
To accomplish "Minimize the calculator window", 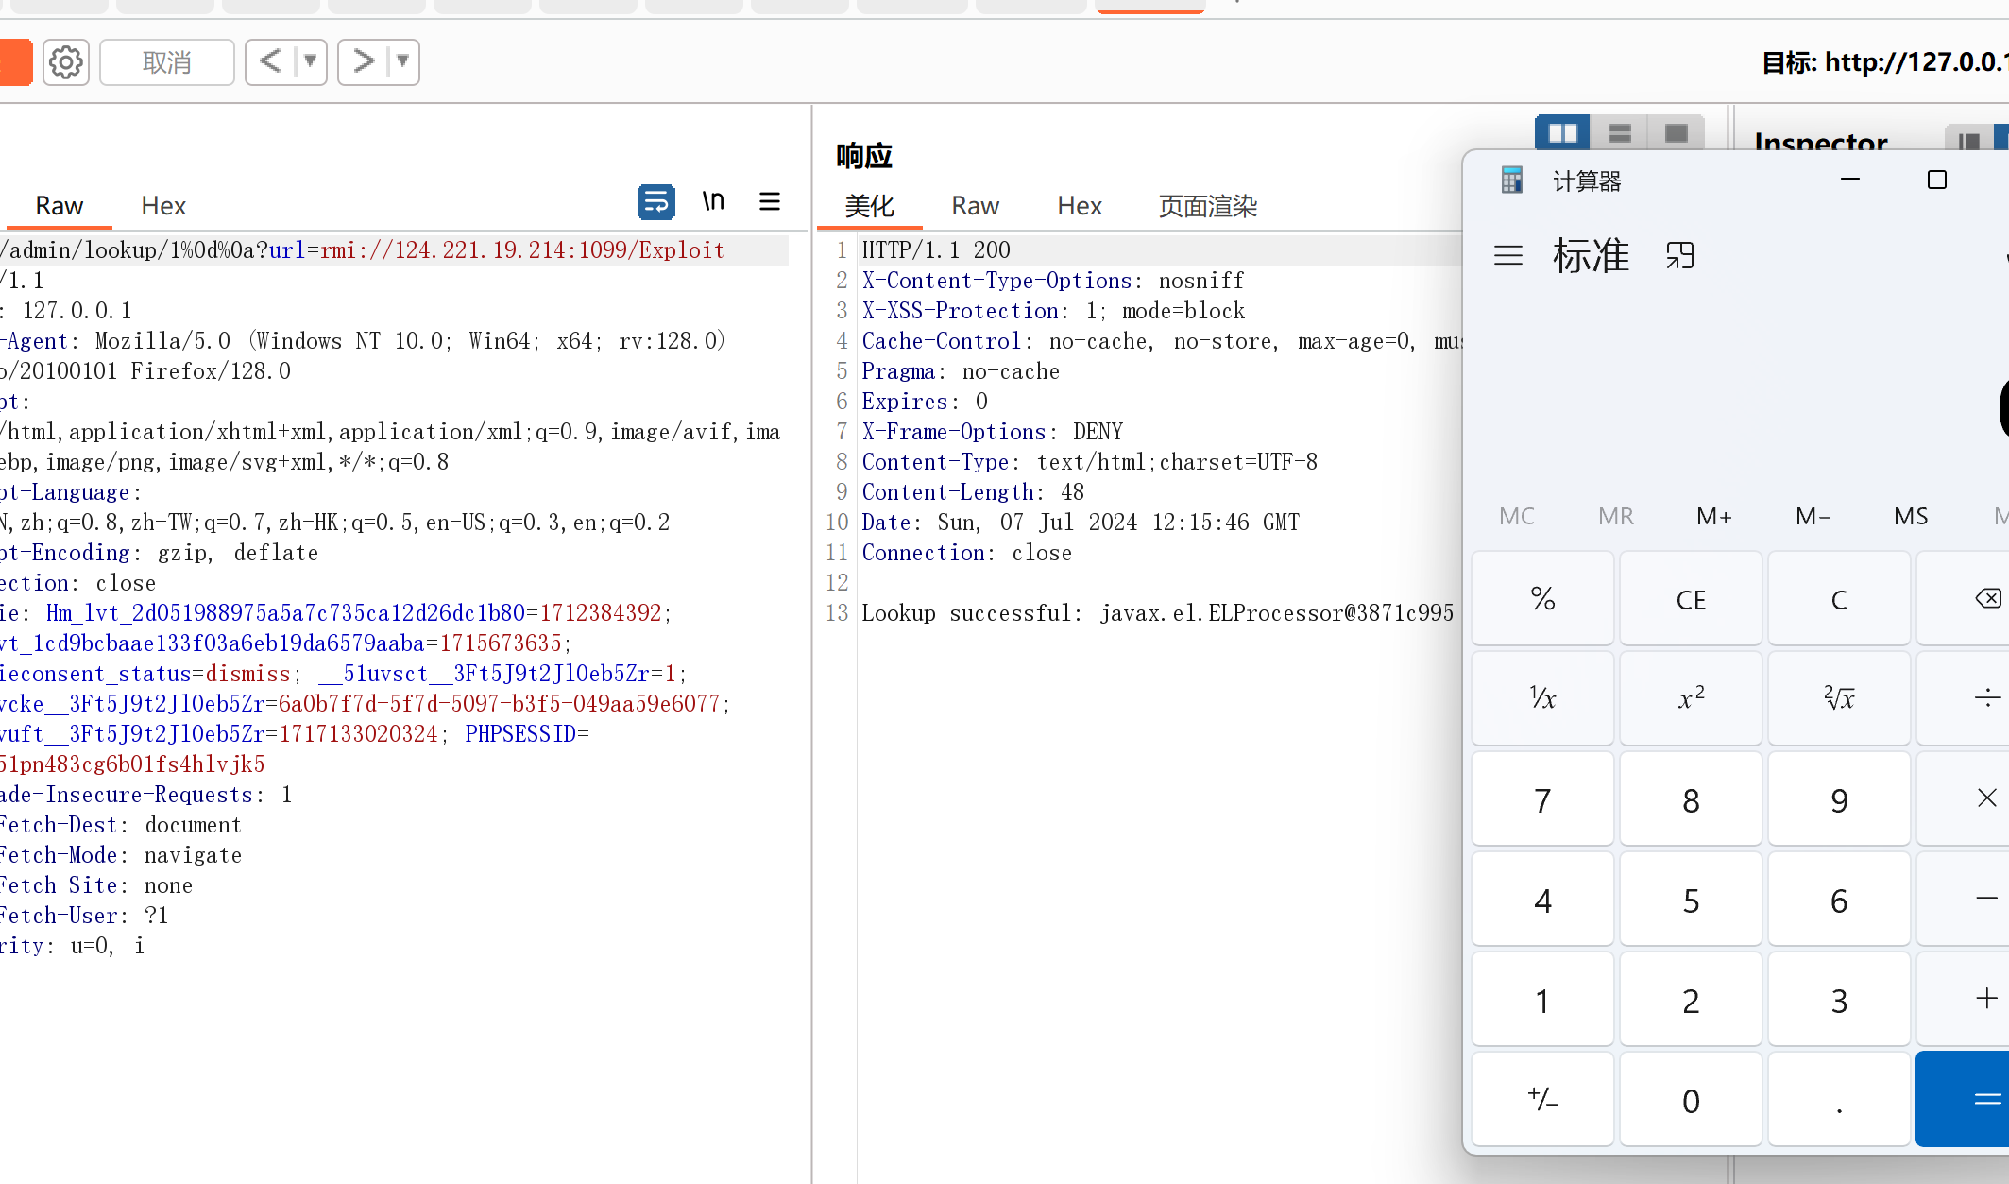I will [x=1850, y=180].
